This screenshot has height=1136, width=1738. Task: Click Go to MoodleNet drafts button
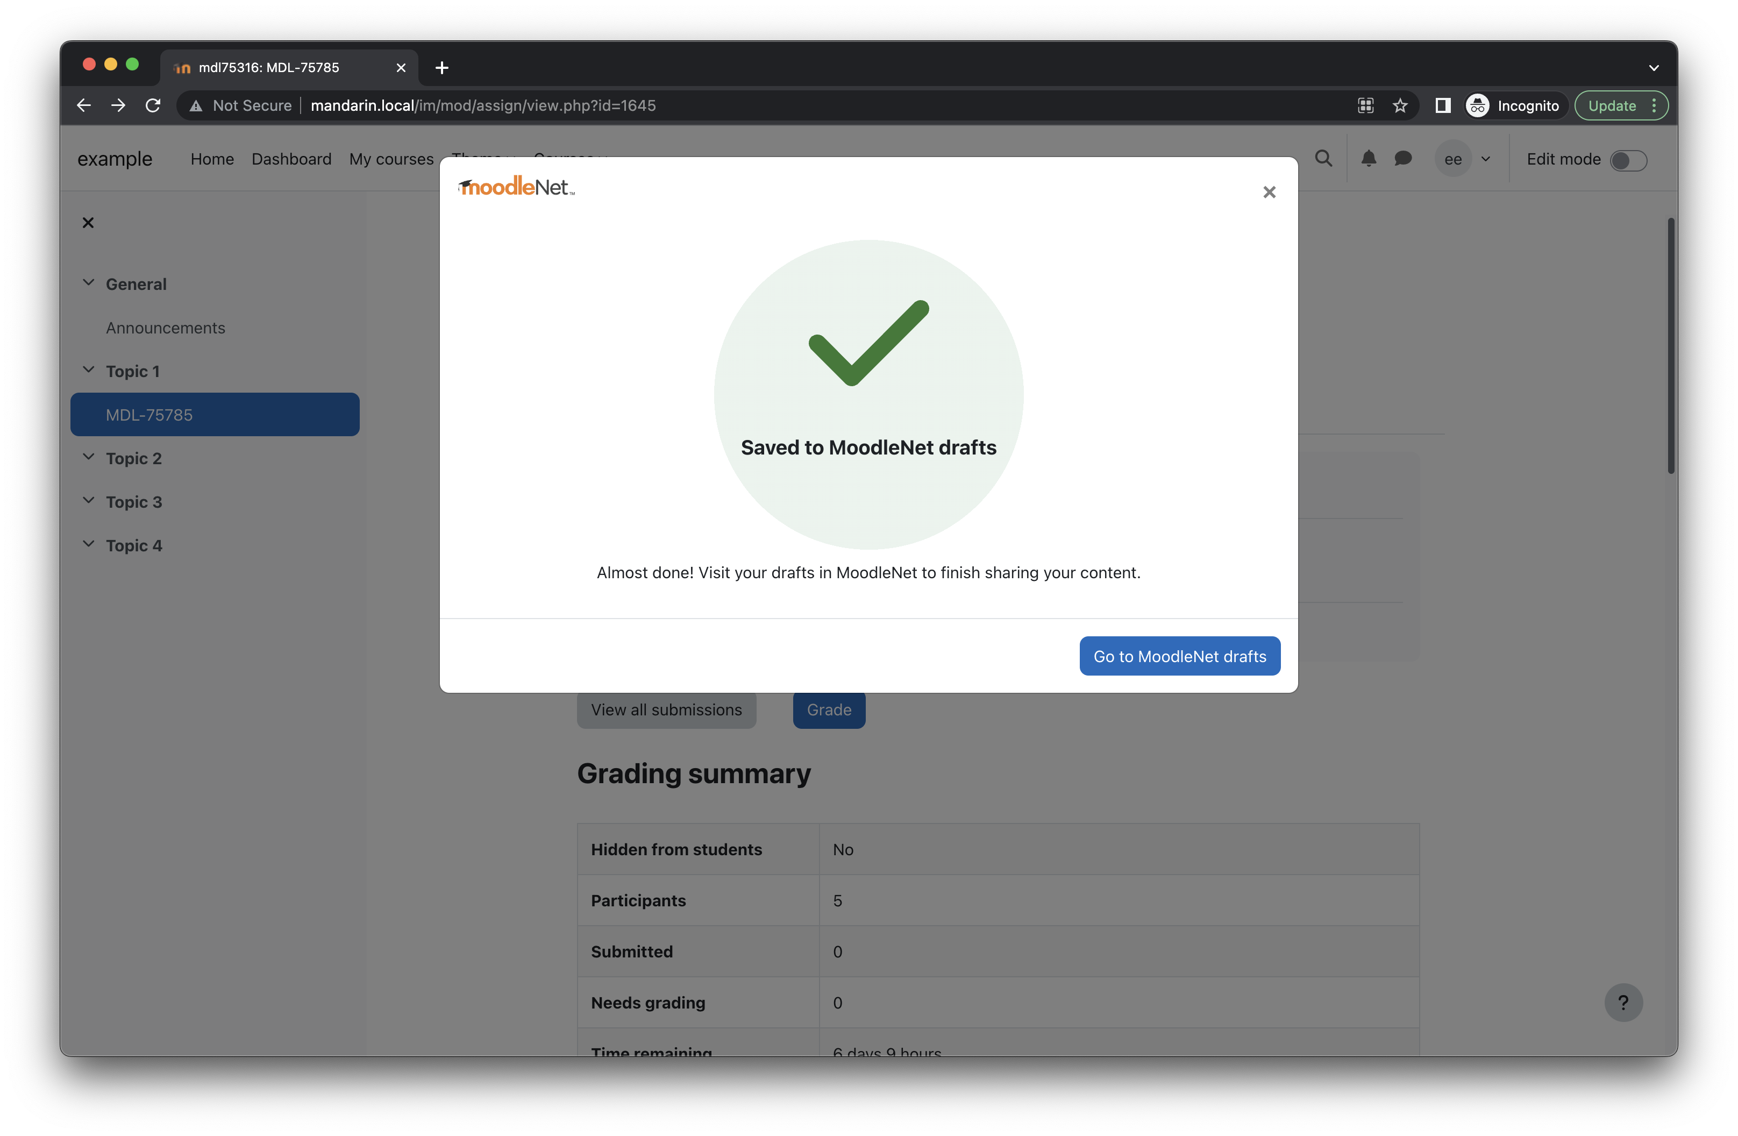point(1179,656)
